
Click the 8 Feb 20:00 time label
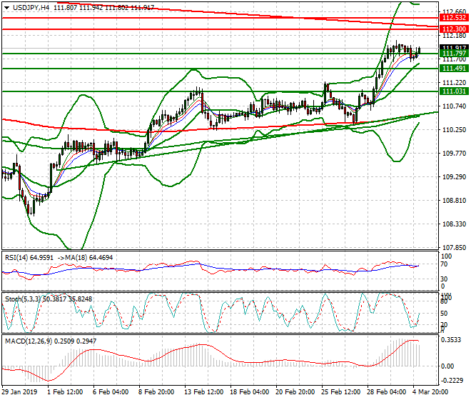click(x=156, y=392)
